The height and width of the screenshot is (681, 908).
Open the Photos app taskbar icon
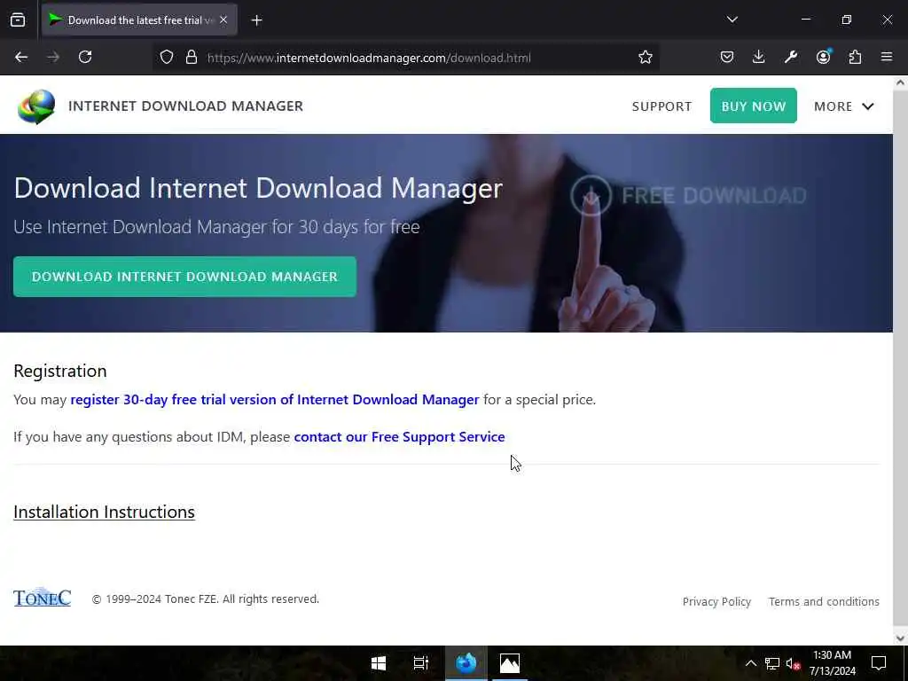click(x=510, y=663)
